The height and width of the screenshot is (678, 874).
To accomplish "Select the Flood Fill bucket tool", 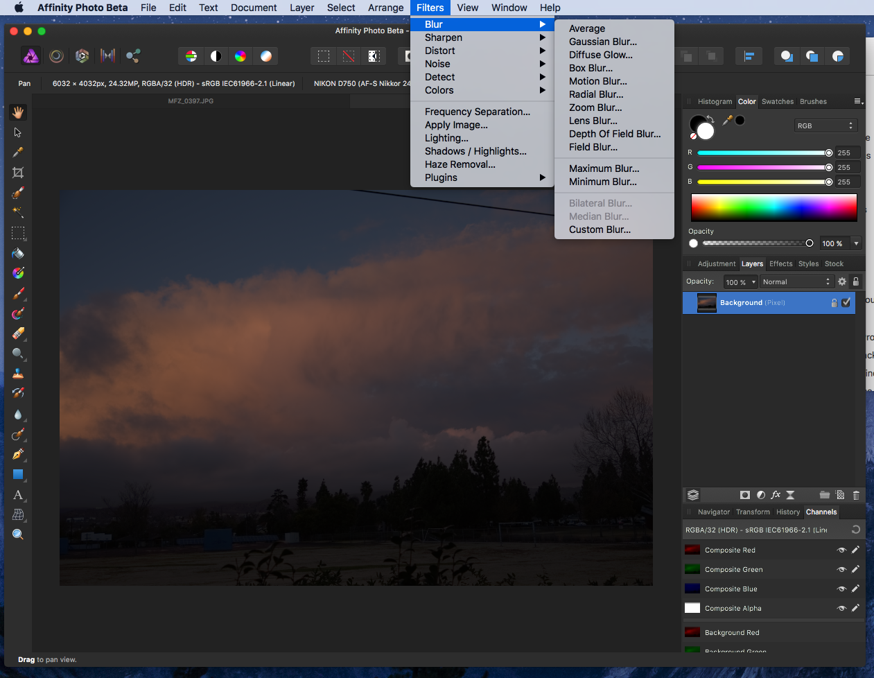I will click(x=18, y=253).
